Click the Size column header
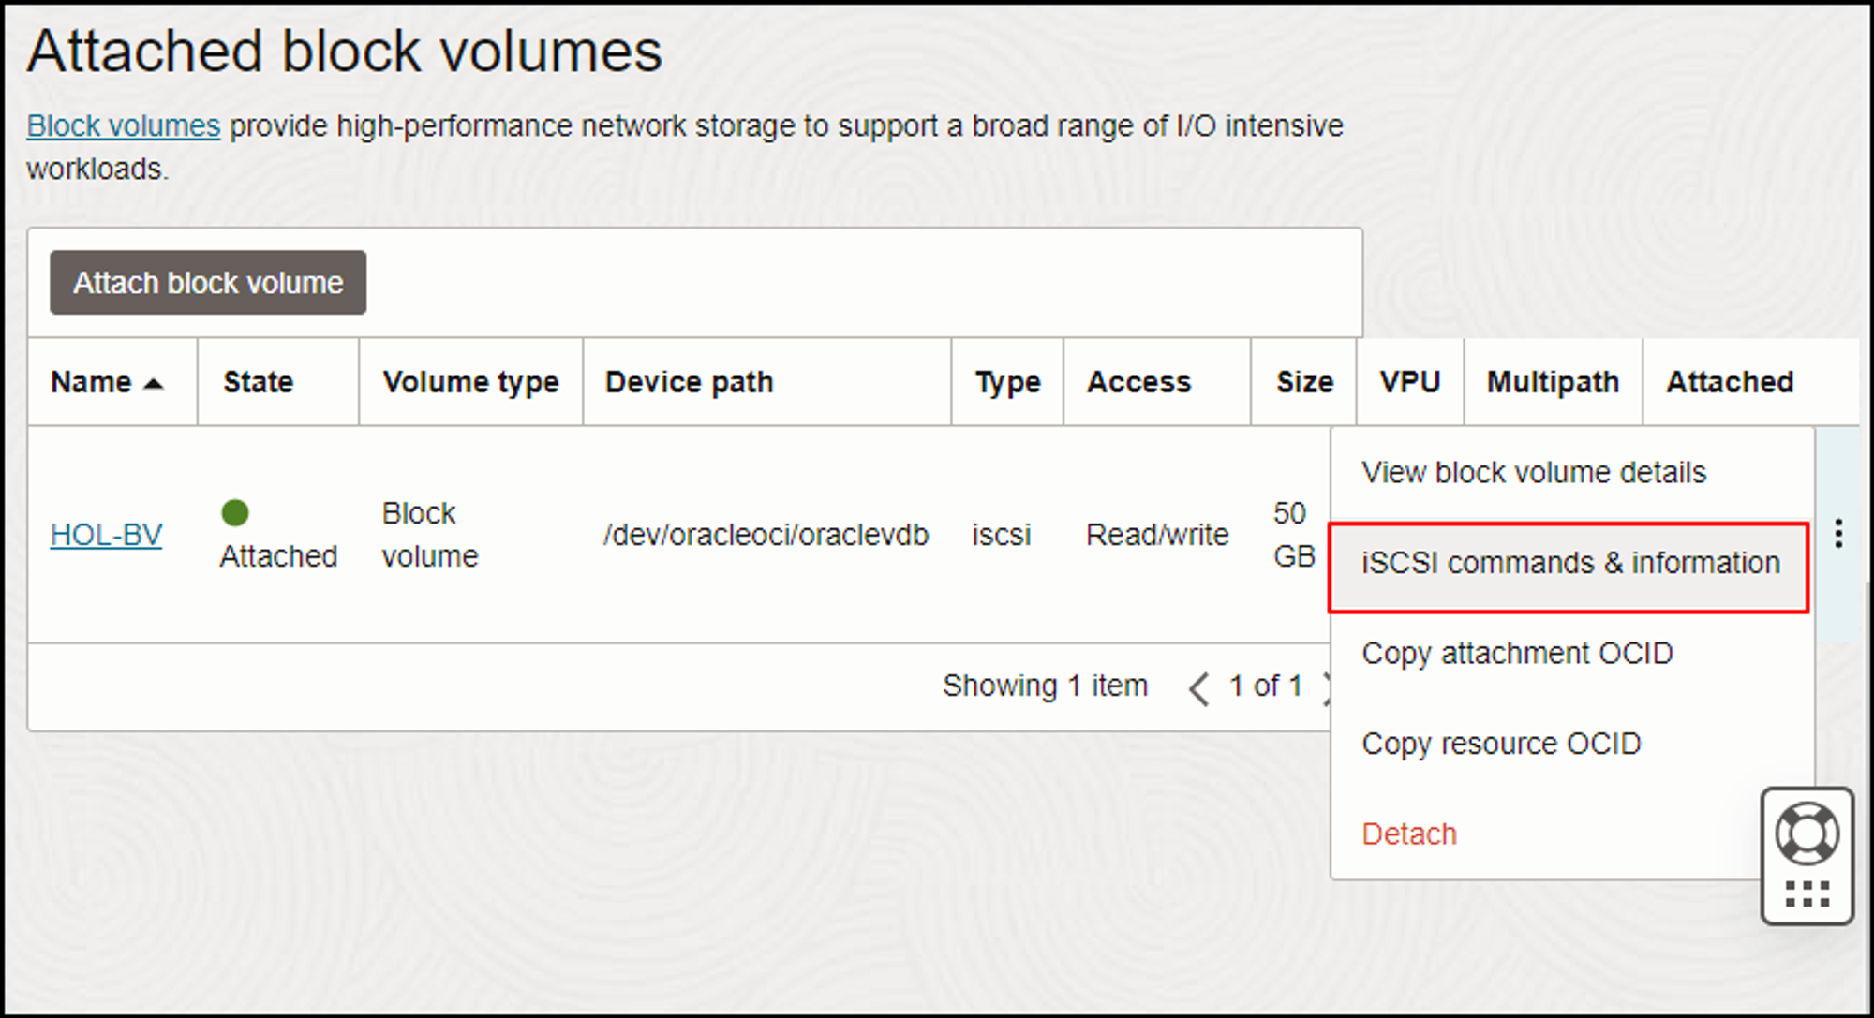 point(1303,382)
